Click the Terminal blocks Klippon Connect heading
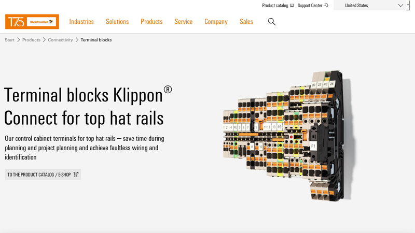Screen dimensions: 415x233 [88, 106]
